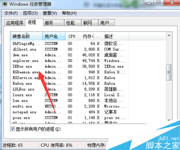Open the 查看(V) menu
Screen dimensions: 180x150
point(50,13)
